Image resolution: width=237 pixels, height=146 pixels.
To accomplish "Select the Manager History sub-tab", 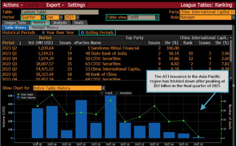I will tap(45, 28).
